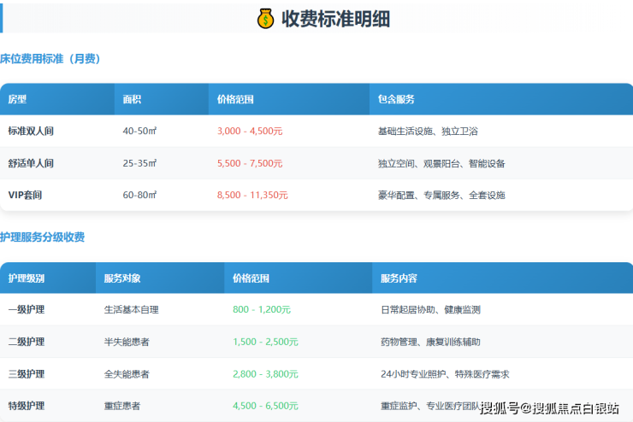Click the 收费标准明细 page title
Screen dimensions: 633x422
[x=335, y=18]
